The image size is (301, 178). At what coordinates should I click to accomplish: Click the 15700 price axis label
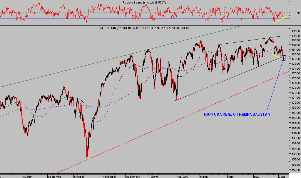click(295, 170)
